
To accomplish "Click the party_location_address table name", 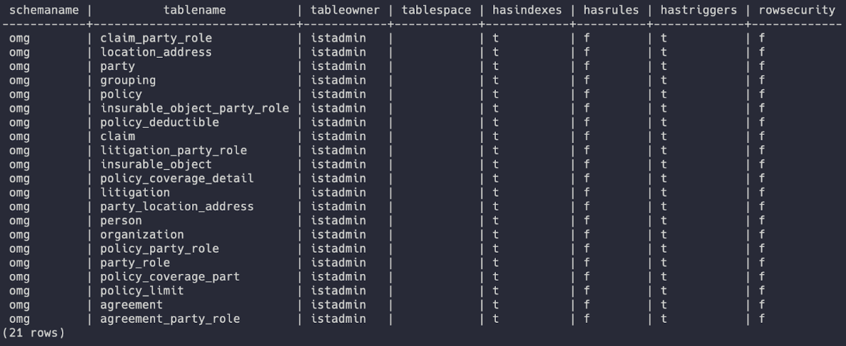I will tap(176, 206).
